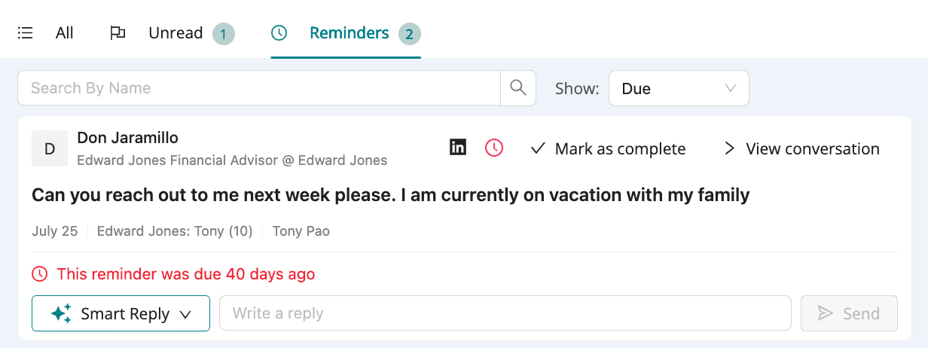Focus the Search By Name field
The height and width of the screenshot is (348, 928).
tap(259, 88)
